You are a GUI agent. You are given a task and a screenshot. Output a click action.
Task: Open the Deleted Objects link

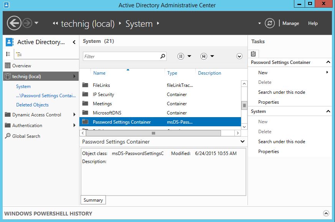click(32, 105)
